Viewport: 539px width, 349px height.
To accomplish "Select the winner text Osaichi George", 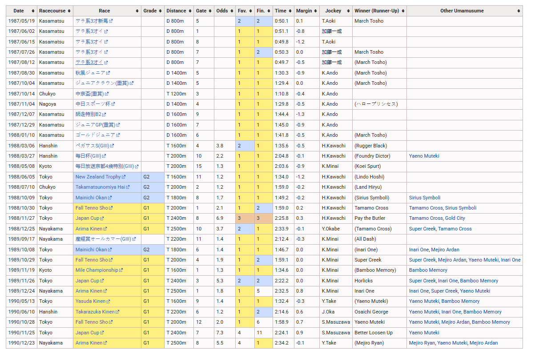I will pos(371,312).
